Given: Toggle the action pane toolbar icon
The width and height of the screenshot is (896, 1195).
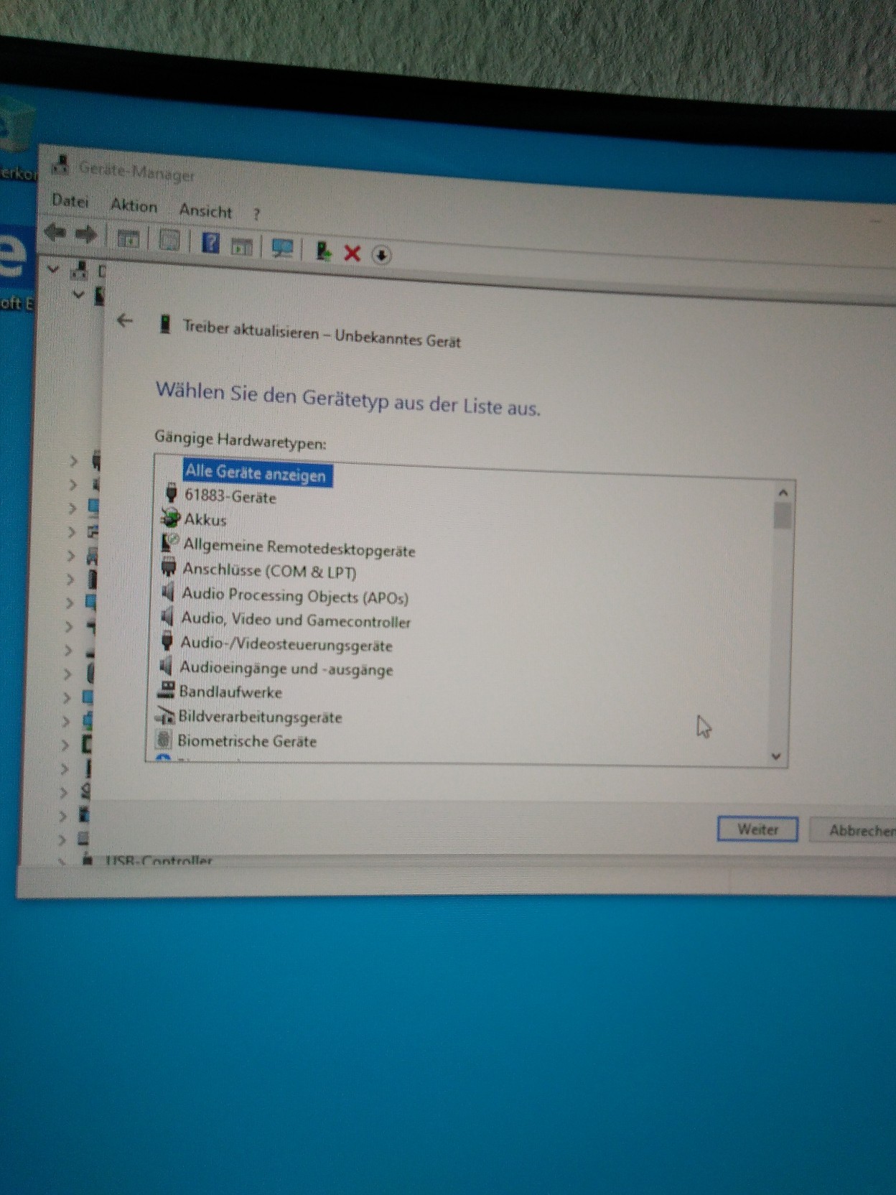Looking at the screenshot, I should point(242,246).
